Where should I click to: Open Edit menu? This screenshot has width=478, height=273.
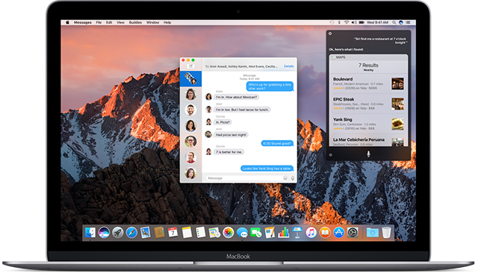[x=109, y=22]
